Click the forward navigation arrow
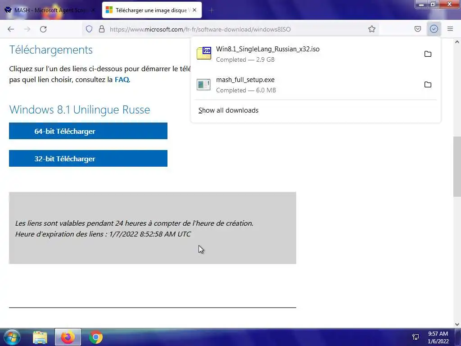 (x=27, y=29)
